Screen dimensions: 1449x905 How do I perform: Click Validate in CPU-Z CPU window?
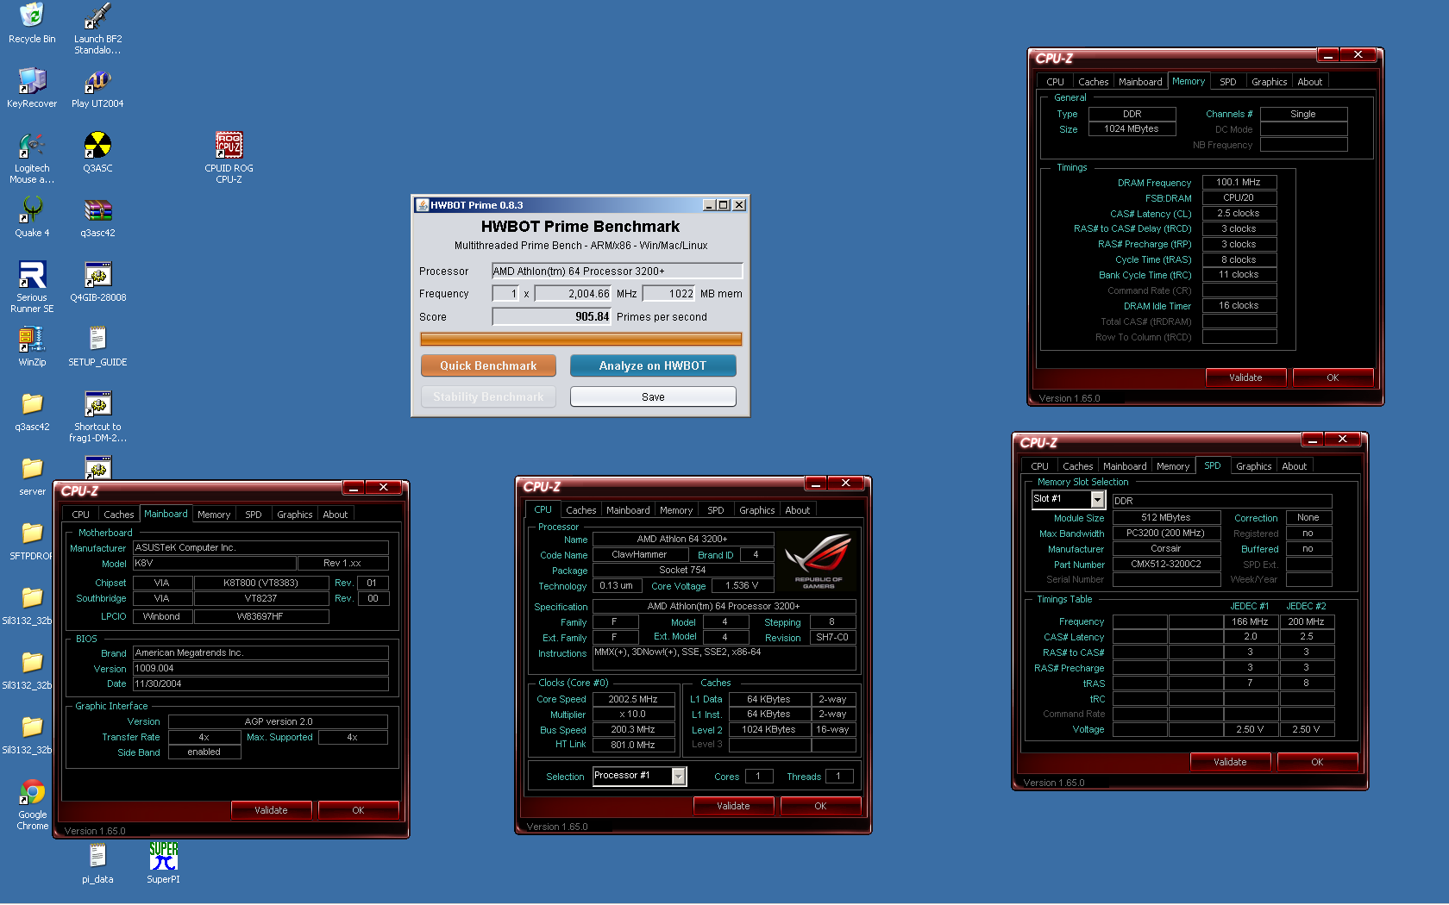click(733, 806)
